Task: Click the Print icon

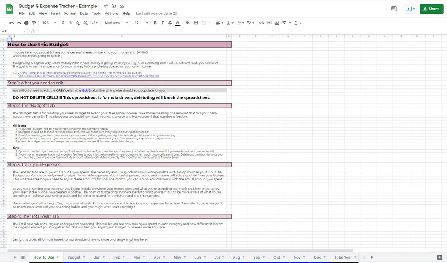Action: (27, 23)
